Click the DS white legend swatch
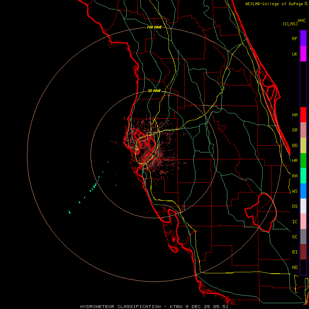The image size is (309, 309). coord(303,206)
